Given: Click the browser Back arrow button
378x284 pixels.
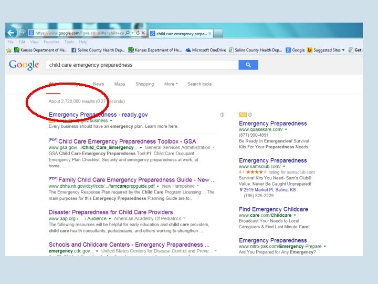Looking at the screenshot, I should [11, 33].
